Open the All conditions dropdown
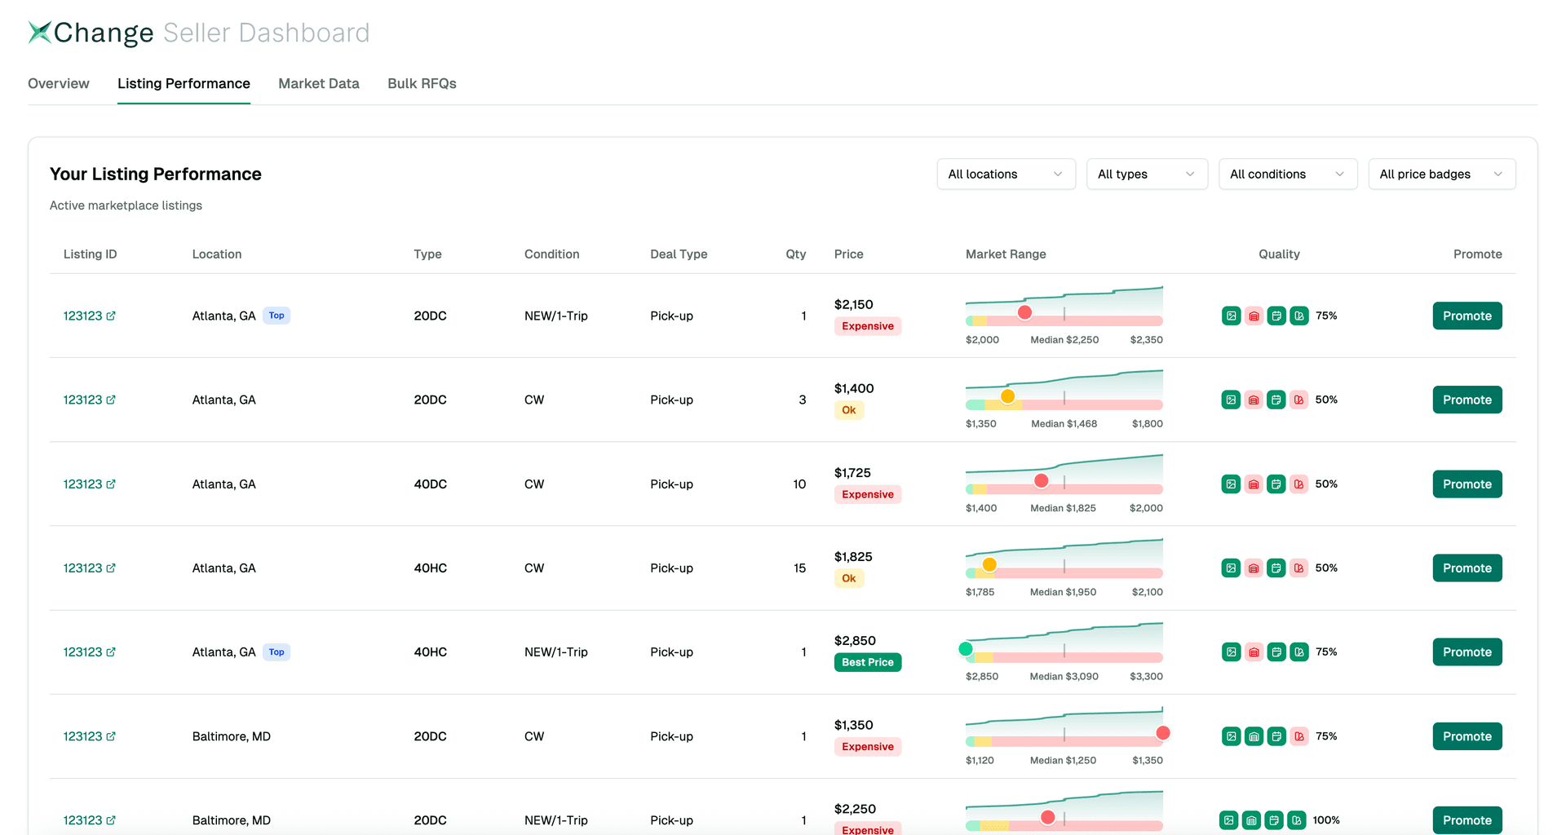This screenshot has height=835, width=1566. tap(1287, 174)
